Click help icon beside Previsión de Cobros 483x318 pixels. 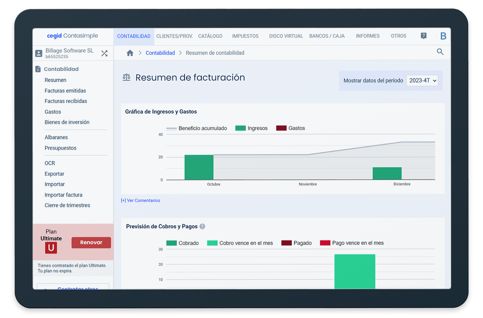(202, 227)
